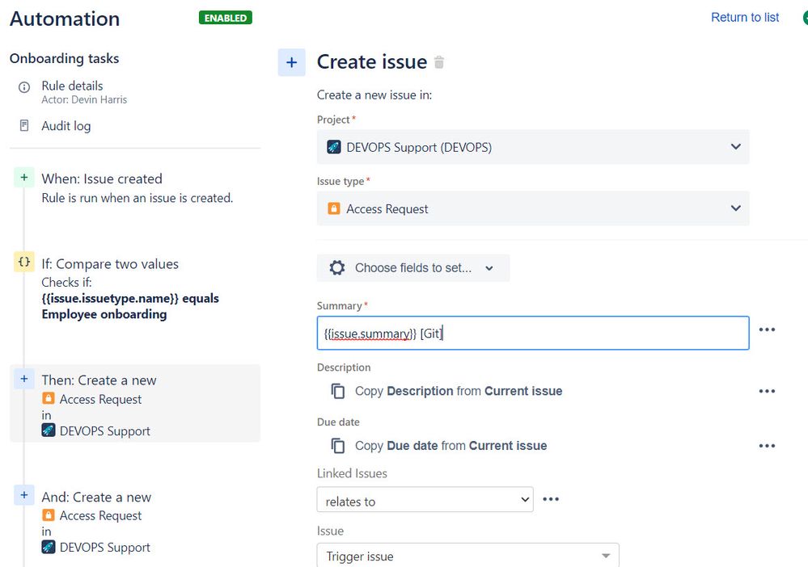808x567 pixels.
Task: Click the trash icon beside Create issue
Action: (439, 62)
